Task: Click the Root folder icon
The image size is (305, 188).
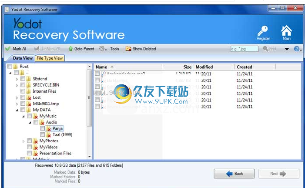Action: pyautogui.click(x=15, y=66)
